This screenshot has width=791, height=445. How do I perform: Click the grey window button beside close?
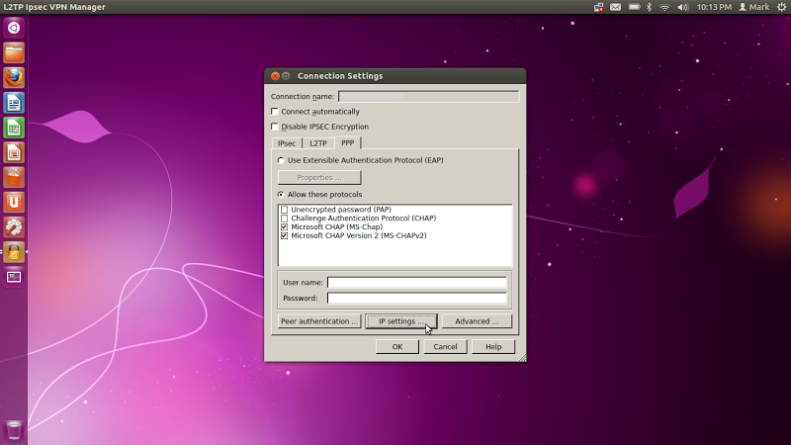[x=286, y=76]
